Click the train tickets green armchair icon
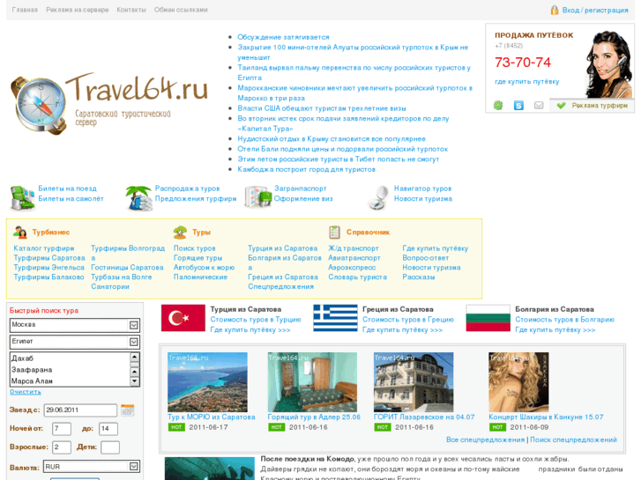 tap(23, 197)
